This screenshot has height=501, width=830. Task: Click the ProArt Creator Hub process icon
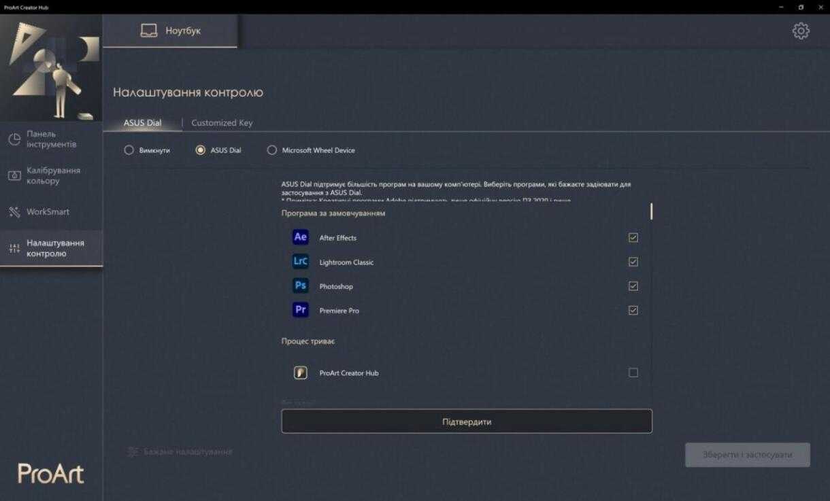coord(300,373)
